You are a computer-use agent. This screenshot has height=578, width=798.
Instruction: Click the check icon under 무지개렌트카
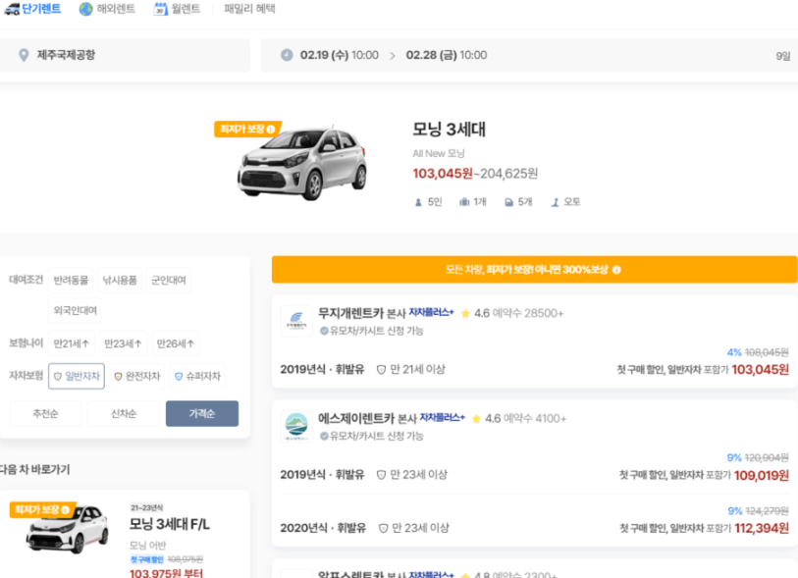pos(324,331)
